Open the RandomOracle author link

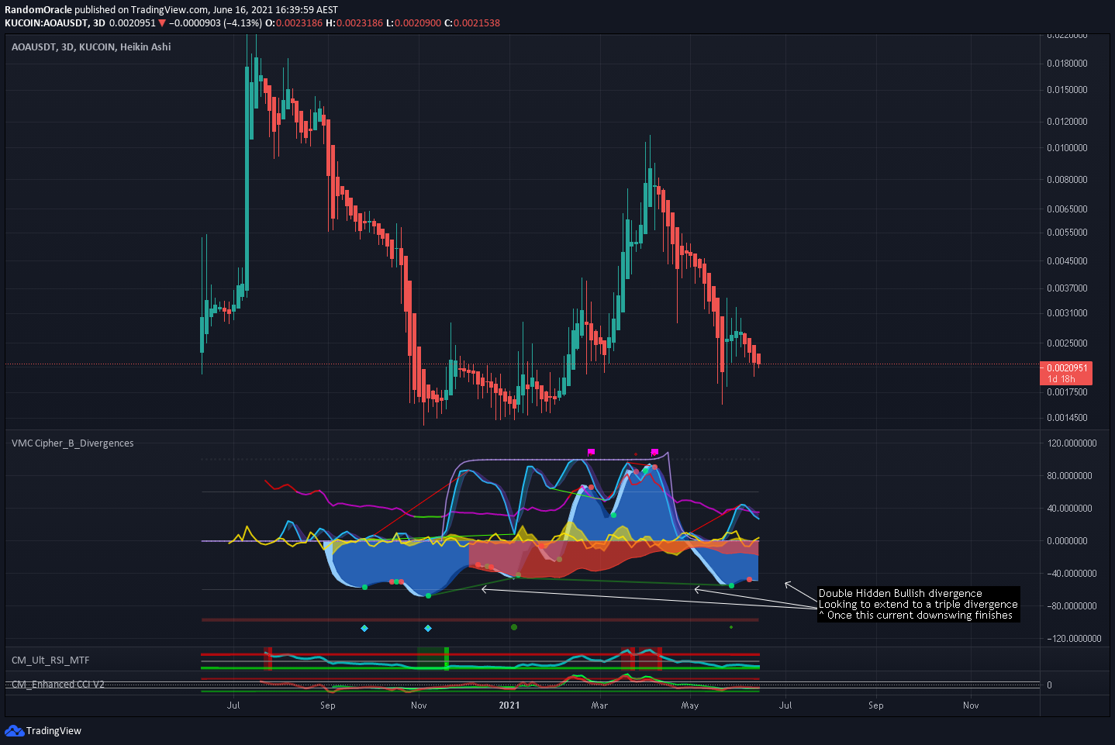pos(38,10)
